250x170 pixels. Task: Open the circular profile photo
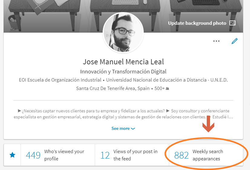[x=123, y=33]
